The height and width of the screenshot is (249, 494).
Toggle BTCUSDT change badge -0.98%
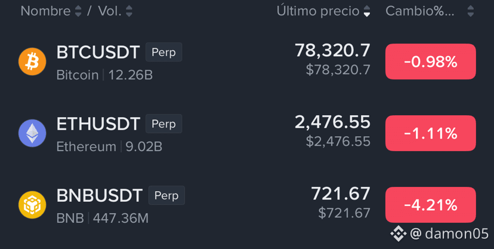(x=430, y=62)
